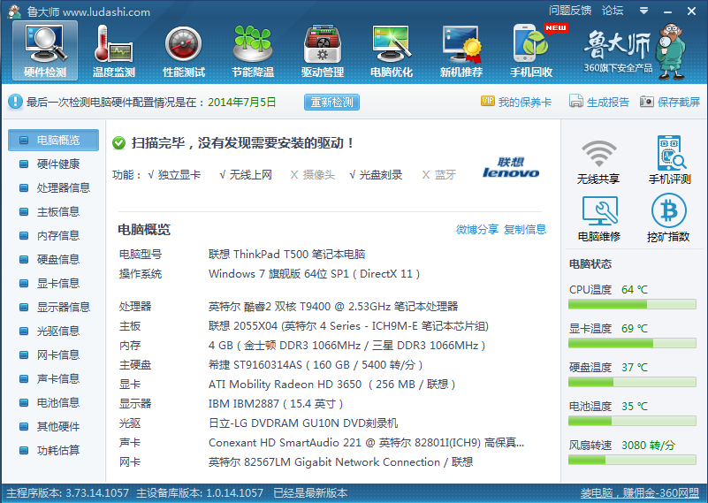Open the 挖矿指数 bitcoin index icon

(668, 218)
